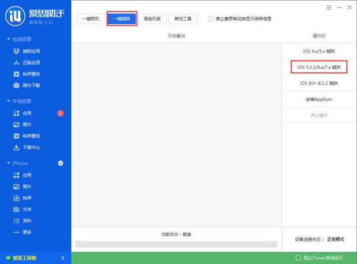Collapse the 本地资源 section

(x=9, y=101)
